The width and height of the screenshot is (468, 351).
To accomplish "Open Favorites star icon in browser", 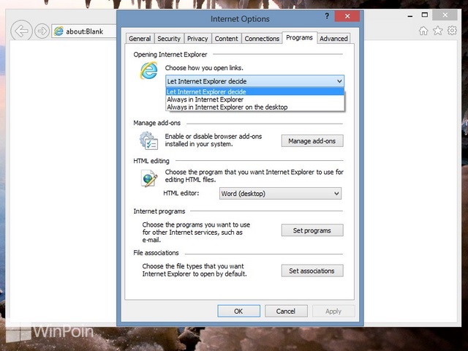I will [x=437, y=31].
